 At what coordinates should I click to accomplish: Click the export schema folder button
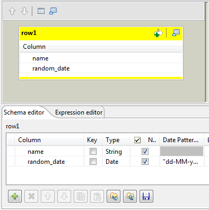[x=130, y=196]
